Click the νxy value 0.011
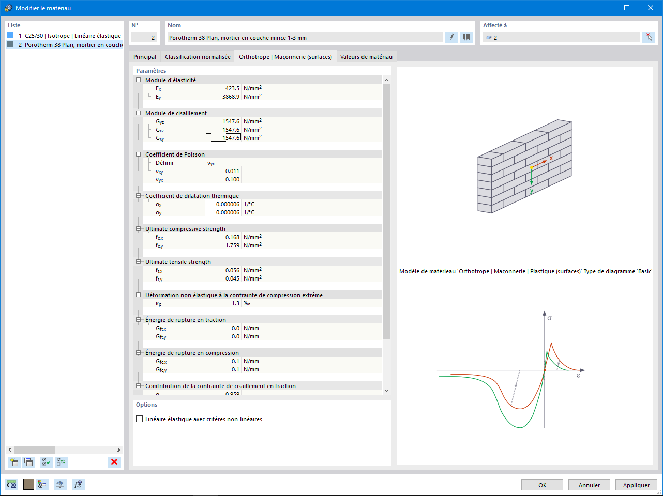The image size is (663, 496). tap(223, 171)
